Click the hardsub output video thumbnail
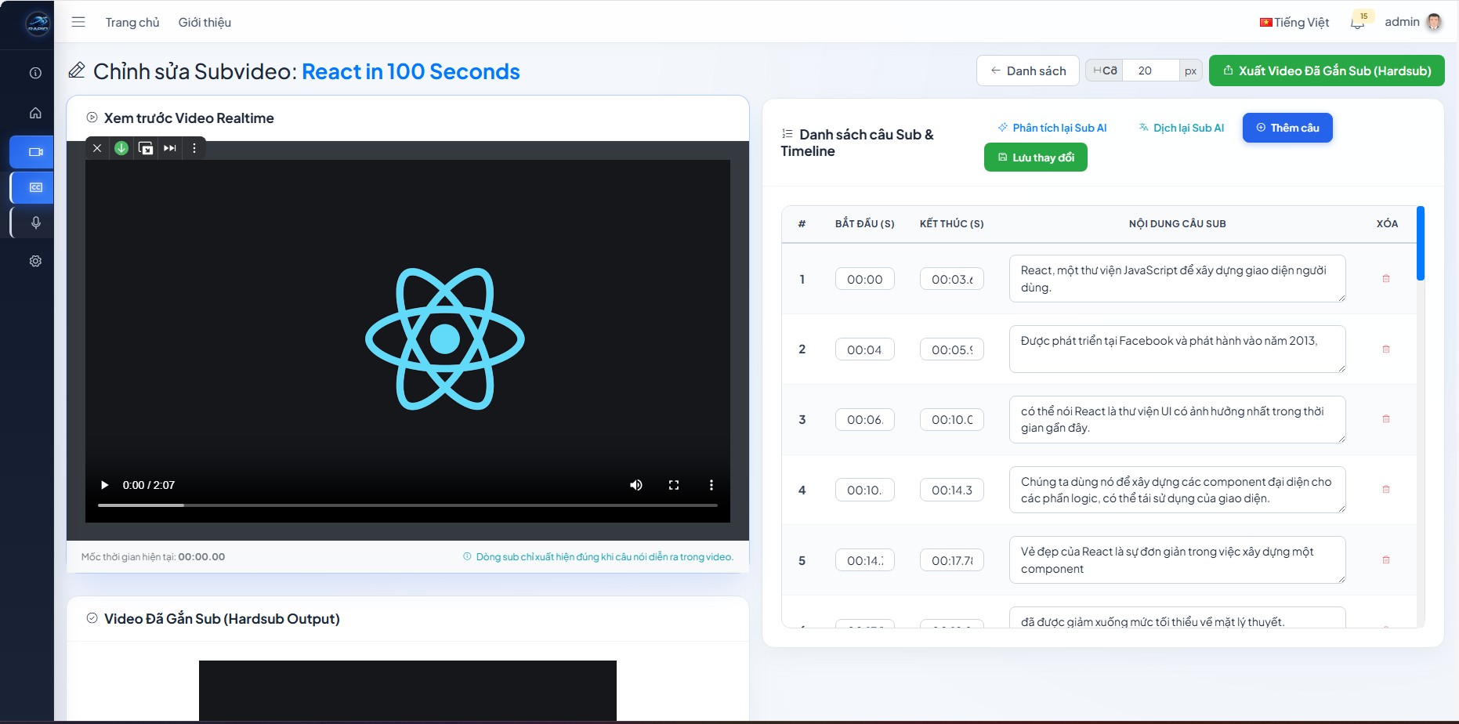 [407, 690]
